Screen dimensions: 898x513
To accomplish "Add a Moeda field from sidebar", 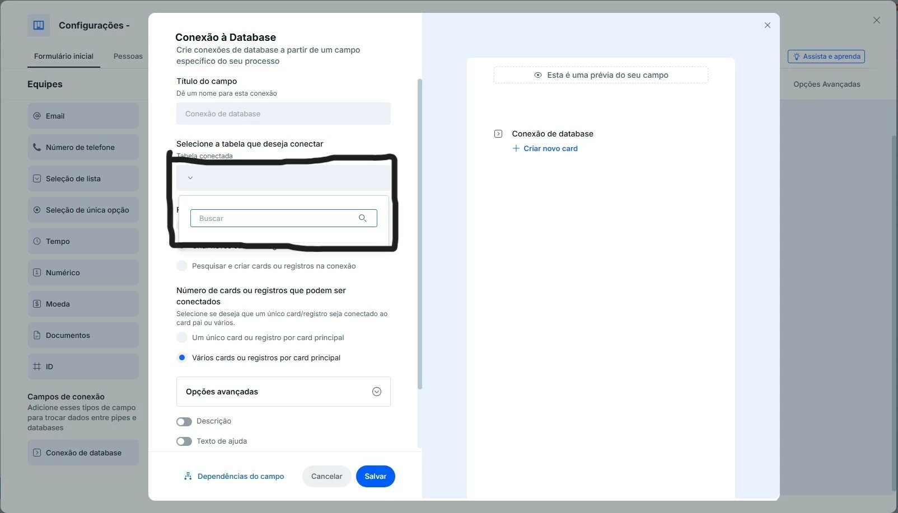I will click(83, 304).
